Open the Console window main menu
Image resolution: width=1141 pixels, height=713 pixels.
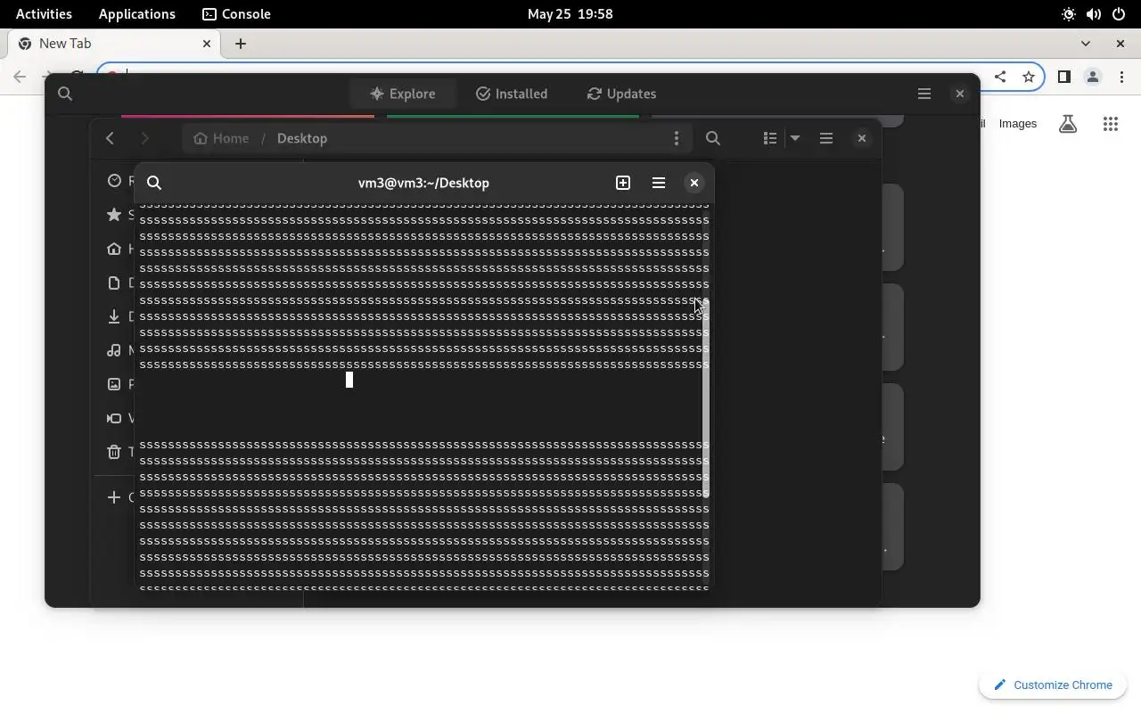click(x=659, y=183)
